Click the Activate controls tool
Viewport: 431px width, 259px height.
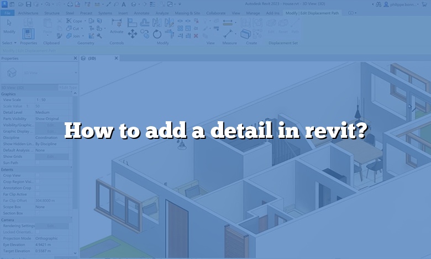point(117,26)
